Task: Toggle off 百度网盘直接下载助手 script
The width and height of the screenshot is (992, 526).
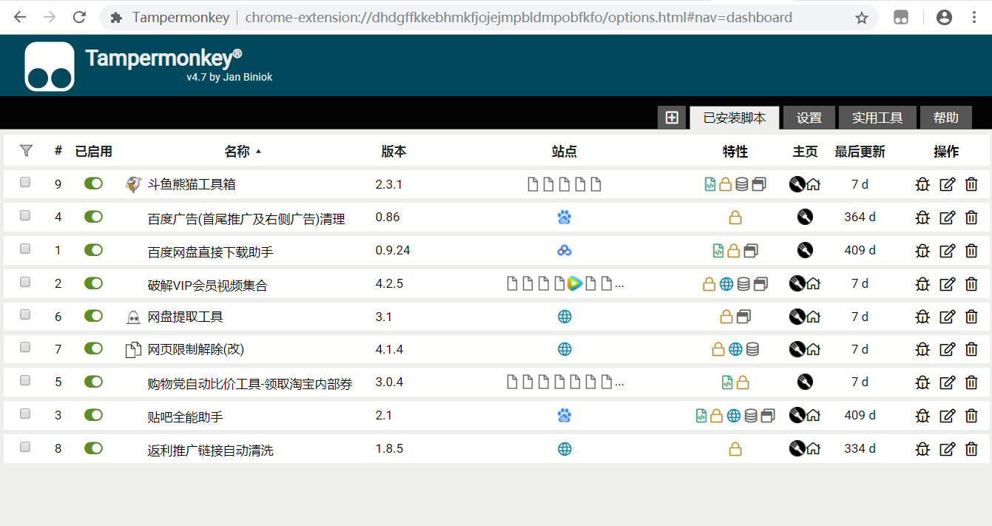Action: tap(93, 249)
